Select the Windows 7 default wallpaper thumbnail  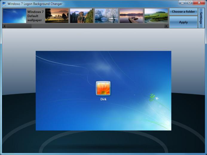click(15, 16)
